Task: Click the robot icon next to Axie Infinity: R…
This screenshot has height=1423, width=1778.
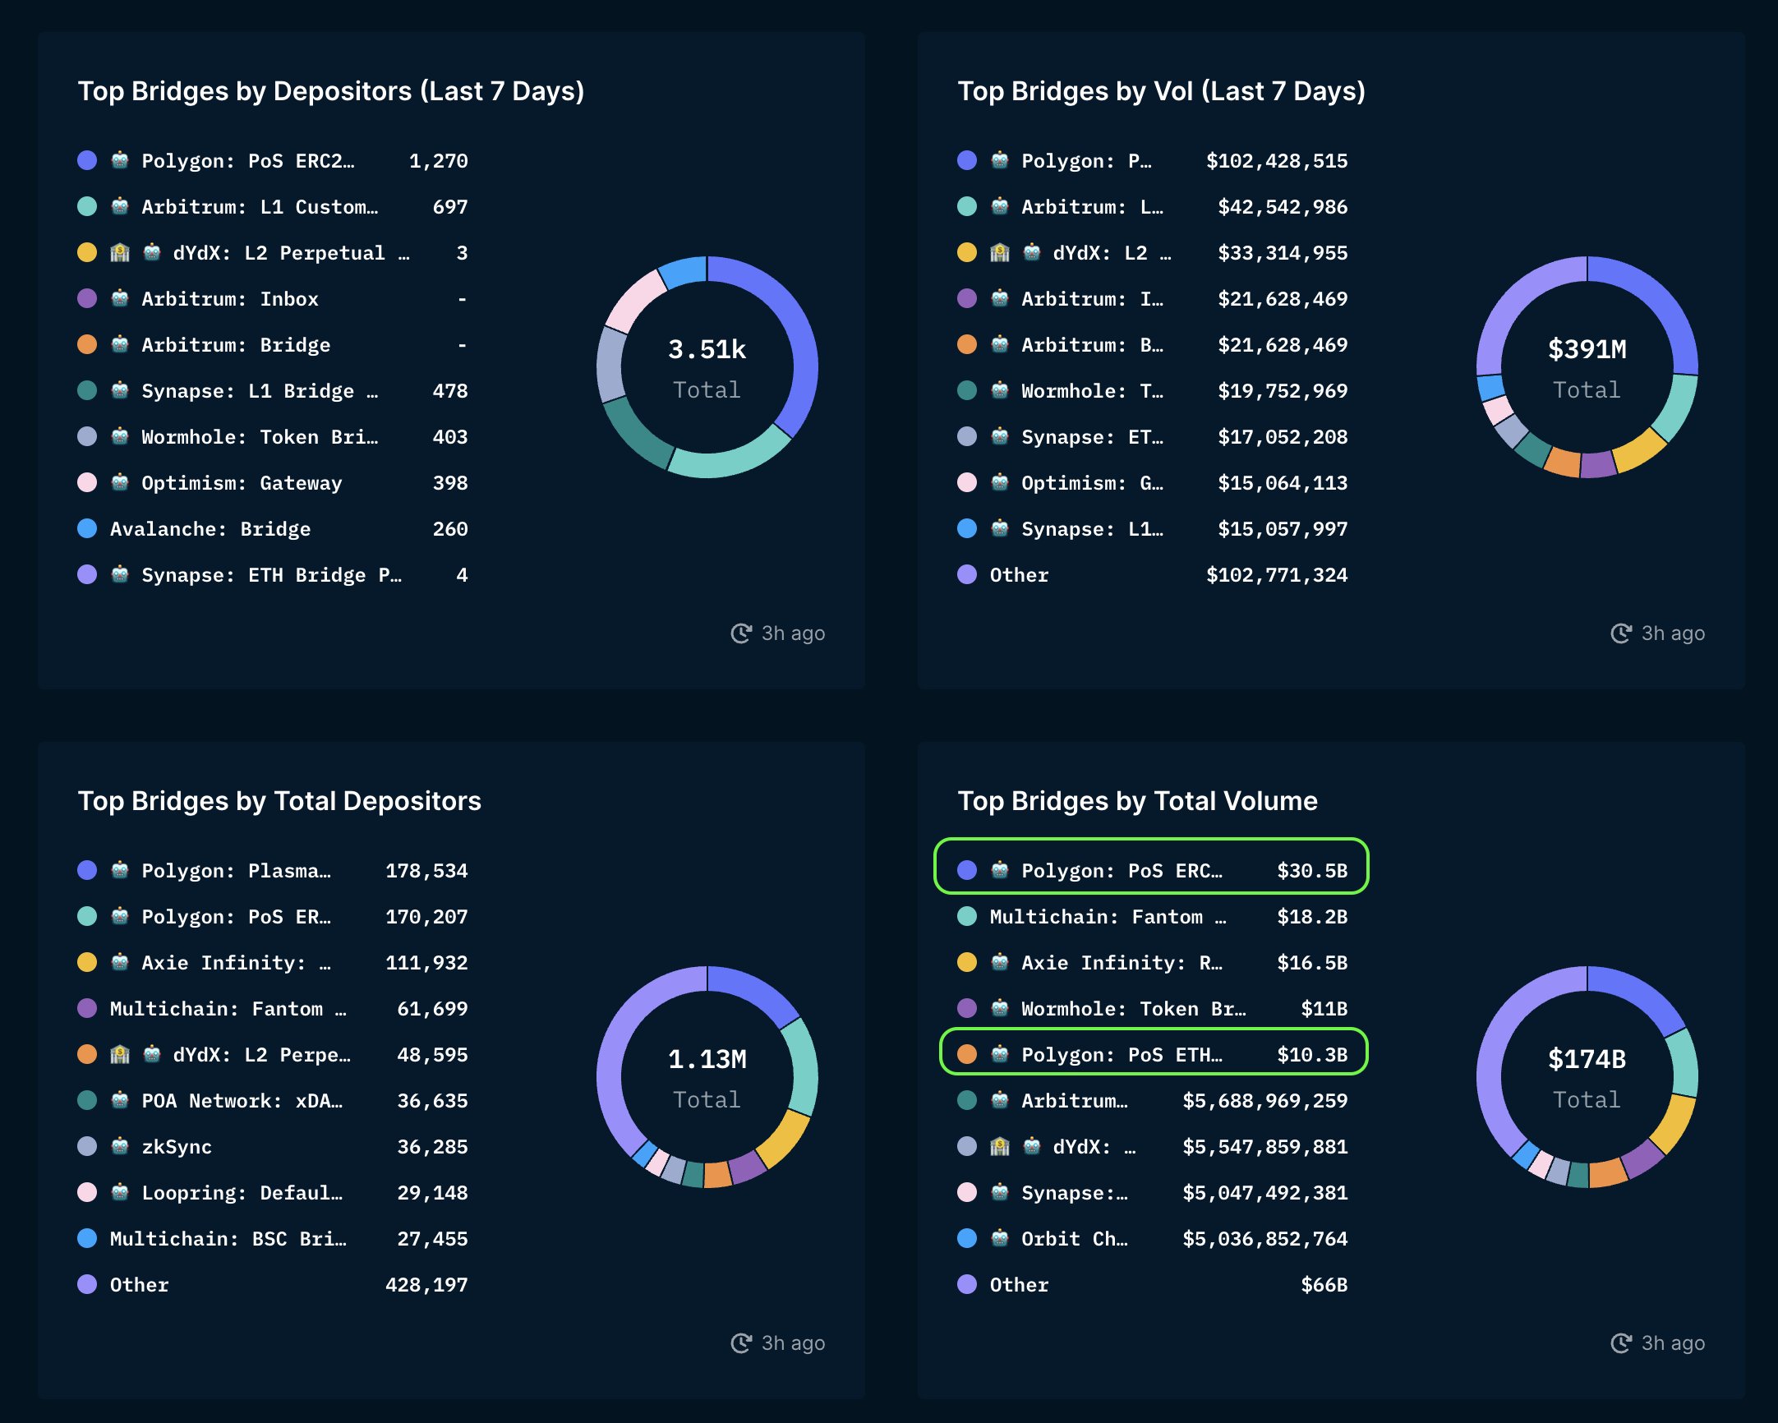Action: click(999, 962)
